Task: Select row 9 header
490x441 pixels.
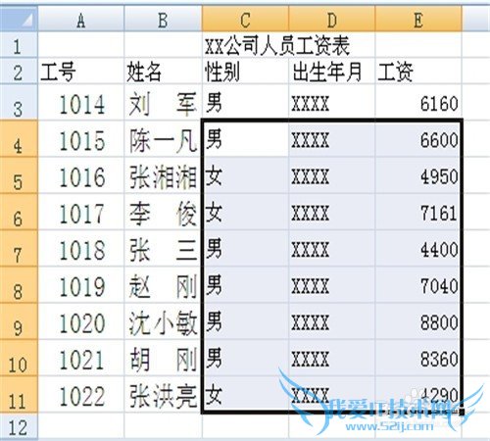Action: click(x=19, y=321)
